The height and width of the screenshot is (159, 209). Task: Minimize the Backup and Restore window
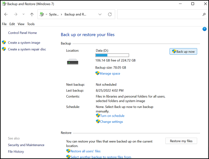[x=180, y=4]
